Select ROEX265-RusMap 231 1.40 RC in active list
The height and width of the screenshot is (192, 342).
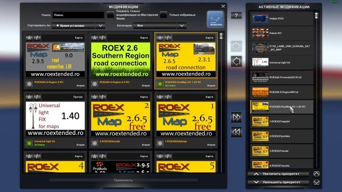tap(282, 107)
